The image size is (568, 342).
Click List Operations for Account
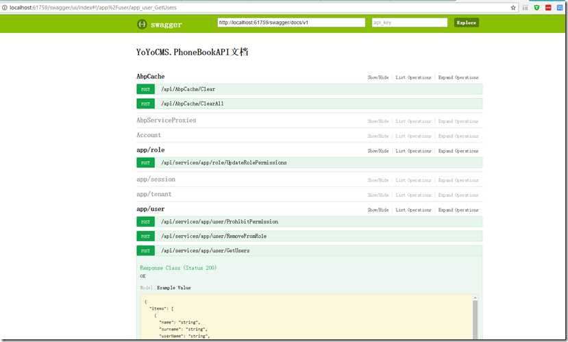413,136
